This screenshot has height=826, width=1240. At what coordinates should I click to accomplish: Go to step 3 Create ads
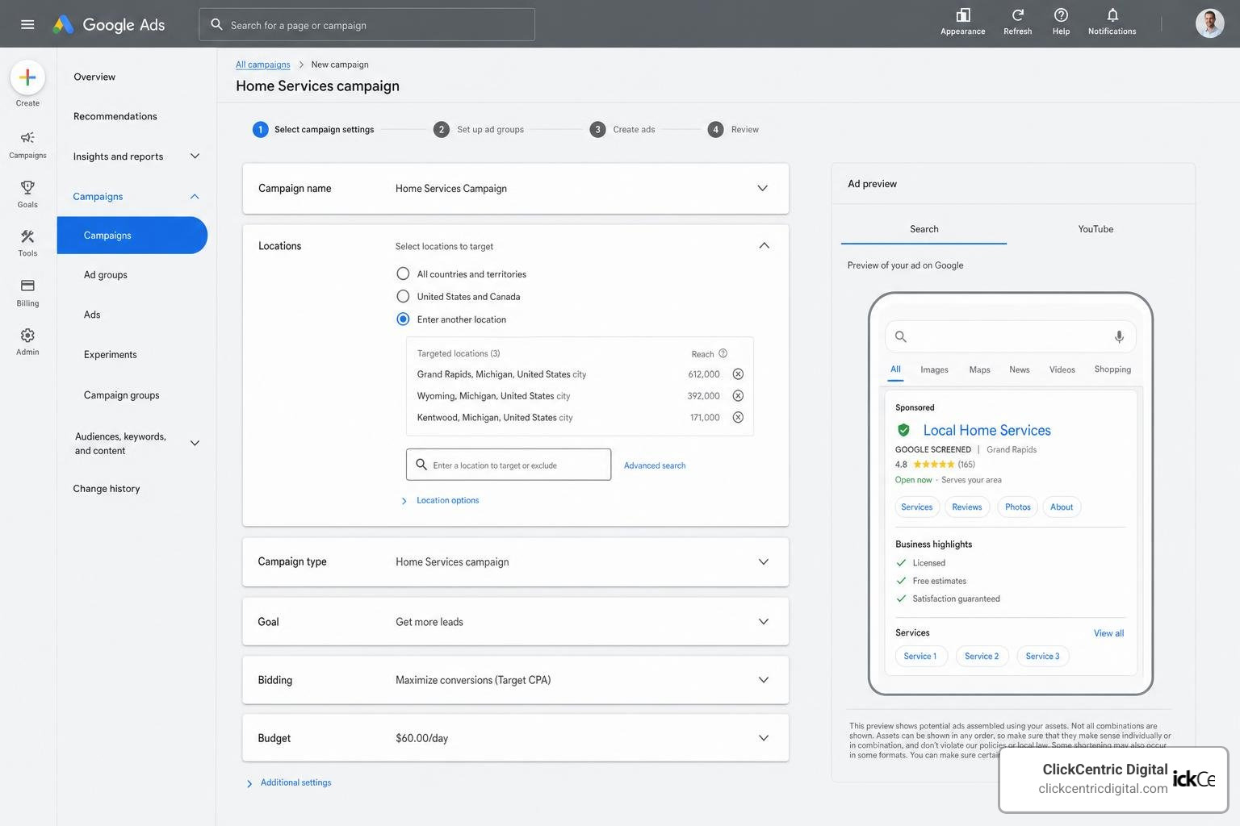622,129
